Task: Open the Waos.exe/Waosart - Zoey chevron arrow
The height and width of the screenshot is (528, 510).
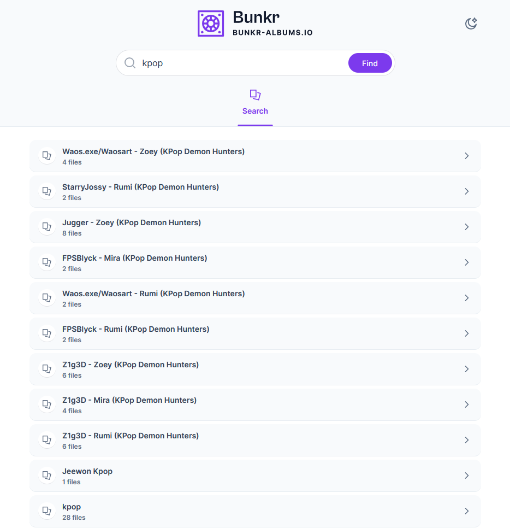Action: click(x=467, y=156)
